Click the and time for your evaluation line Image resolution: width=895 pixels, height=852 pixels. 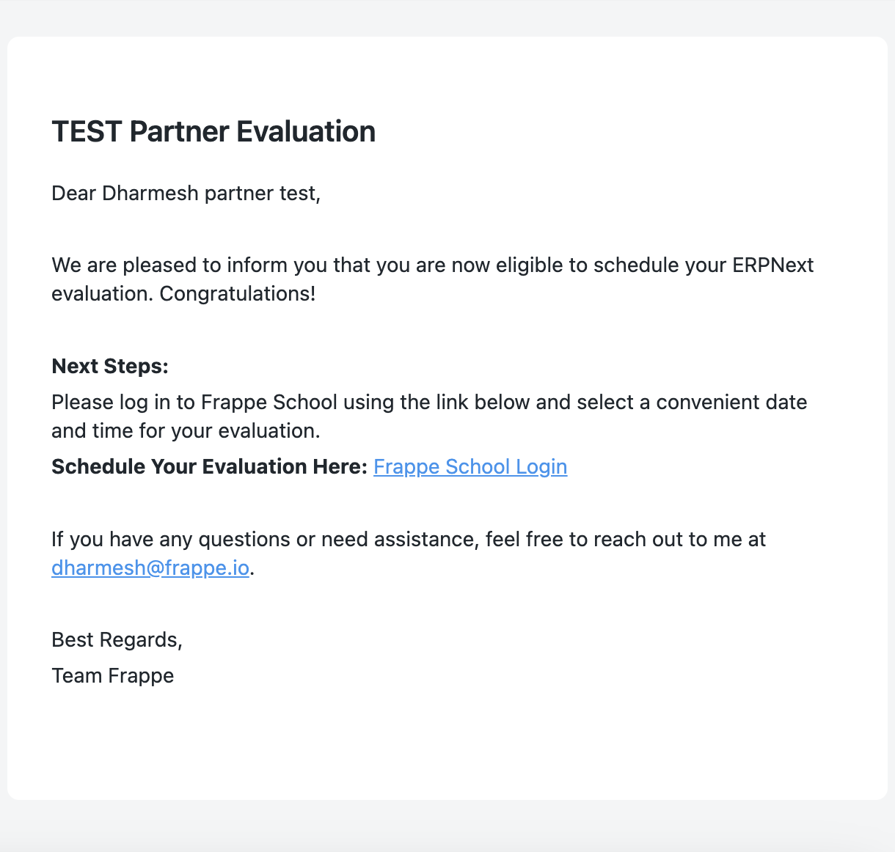coord(186,431)
